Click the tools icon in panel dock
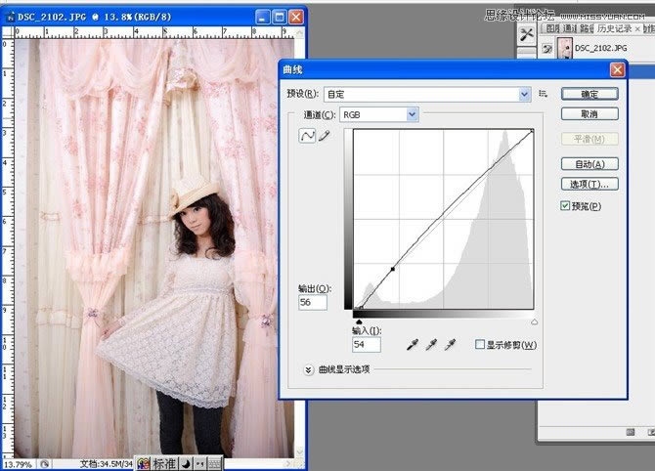Viewport: 655px width, 471px height. 527,34
